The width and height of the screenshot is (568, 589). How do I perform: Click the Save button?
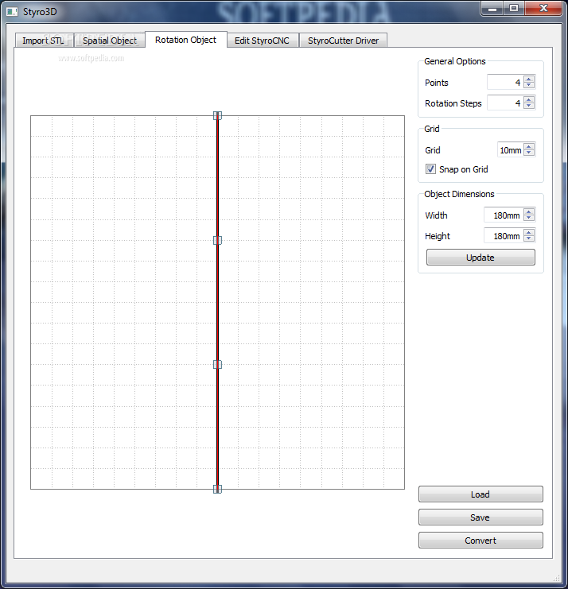point(480,517)
